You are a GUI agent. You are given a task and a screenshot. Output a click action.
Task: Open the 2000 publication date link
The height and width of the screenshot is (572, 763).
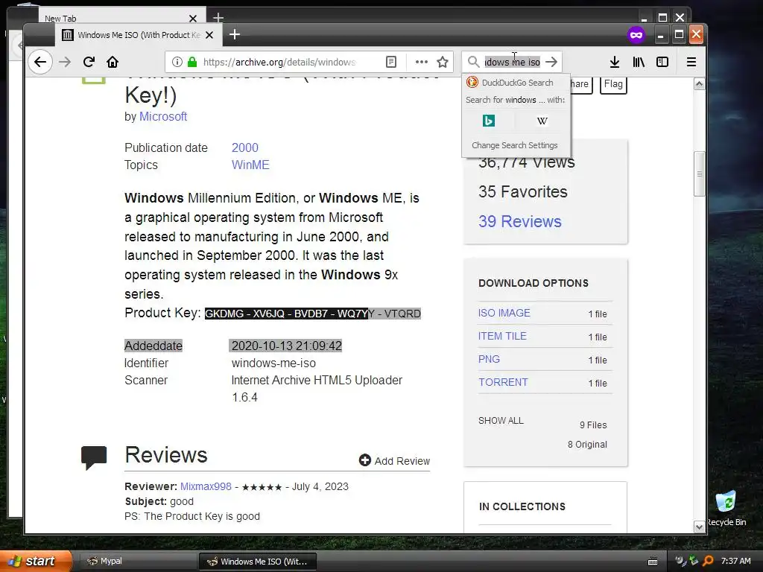244,148
